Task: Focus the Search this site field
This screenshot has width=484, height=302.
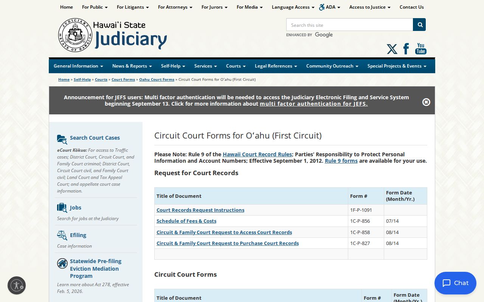Action: (x=350, y=25)
